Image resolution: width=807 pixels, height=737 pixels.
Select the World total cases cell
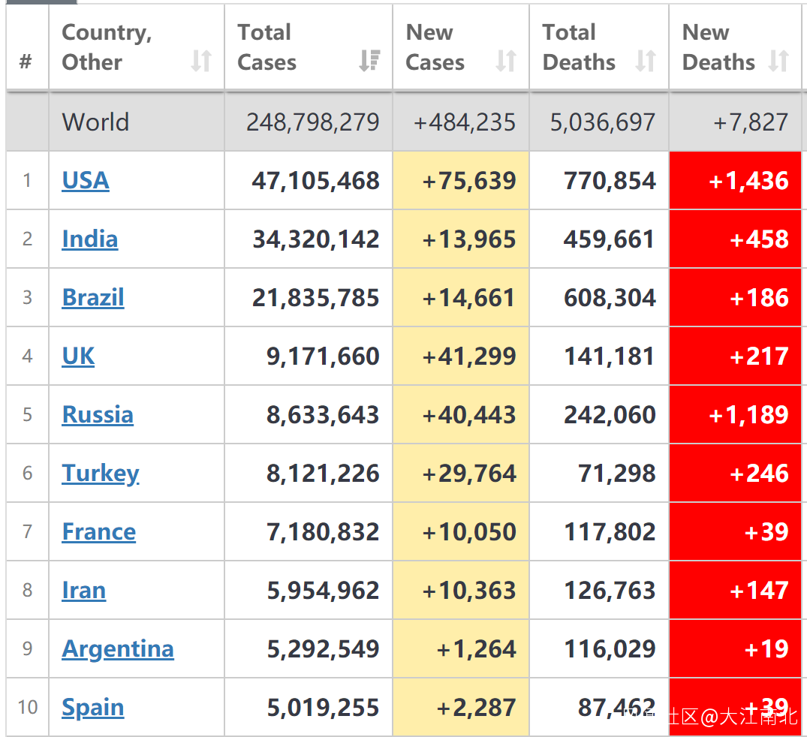[x=313, y=122]
